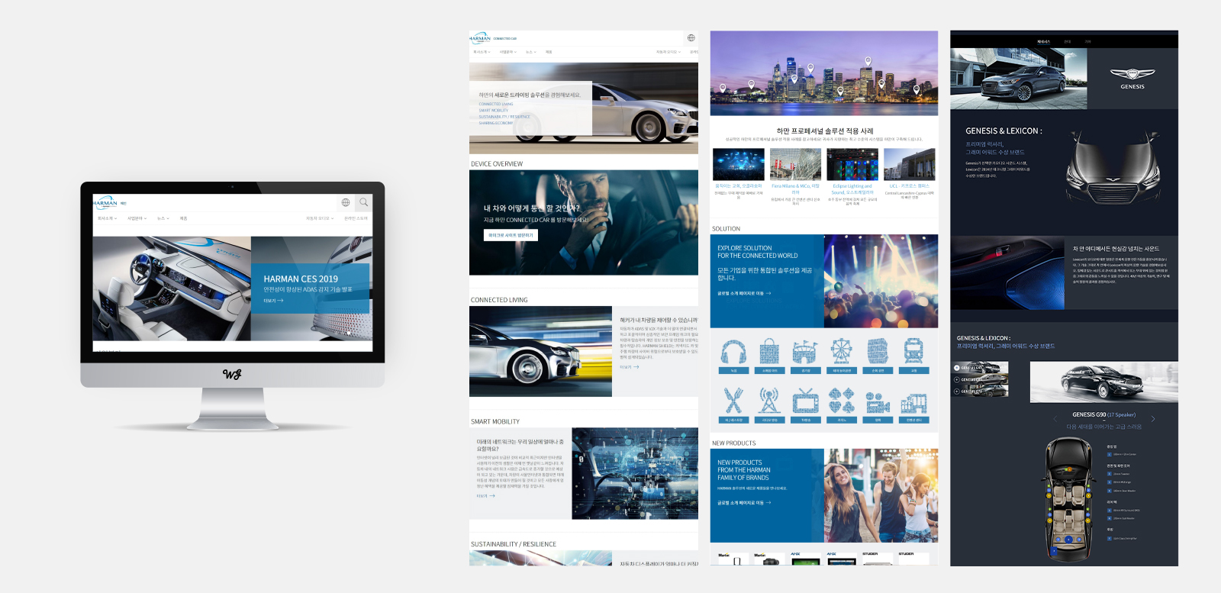Click 더보기 link in the Smart Mobility section
Screen dimensions: 1221x593
pyautogui.click(x=485, y=496)
